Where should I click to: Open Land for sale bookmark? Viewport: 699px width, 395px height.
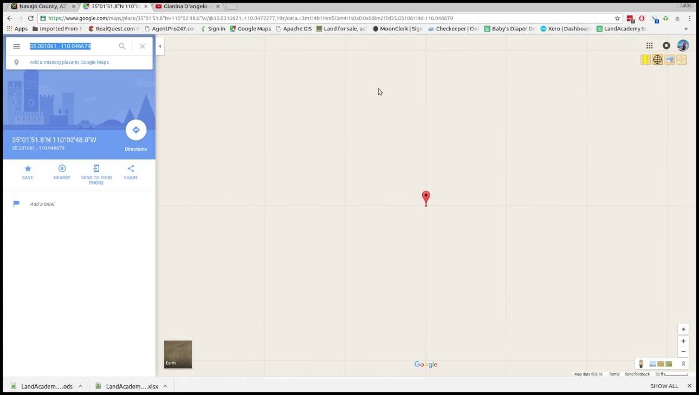(341, 29)
